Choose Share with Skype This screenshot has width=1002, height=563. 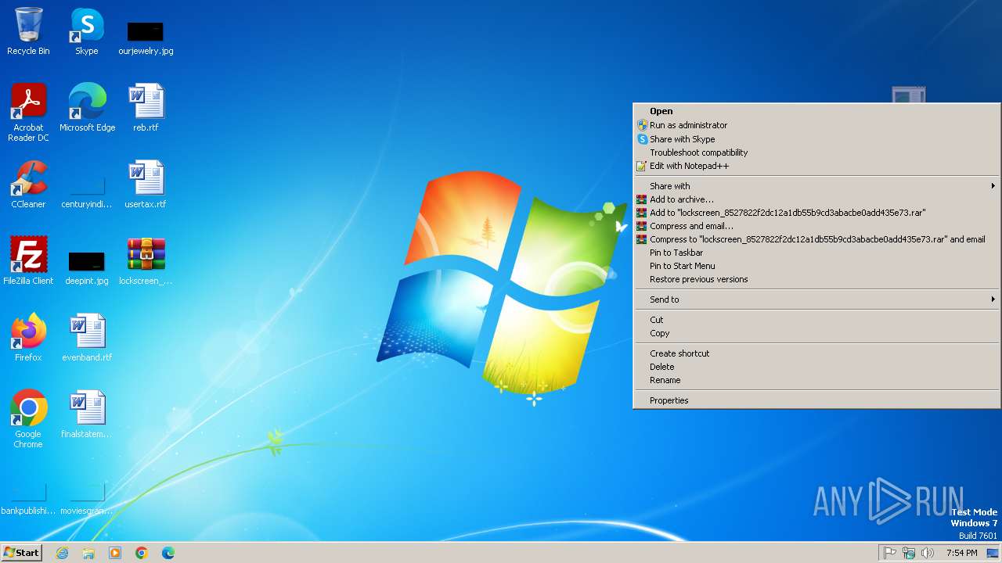point(816,139)
